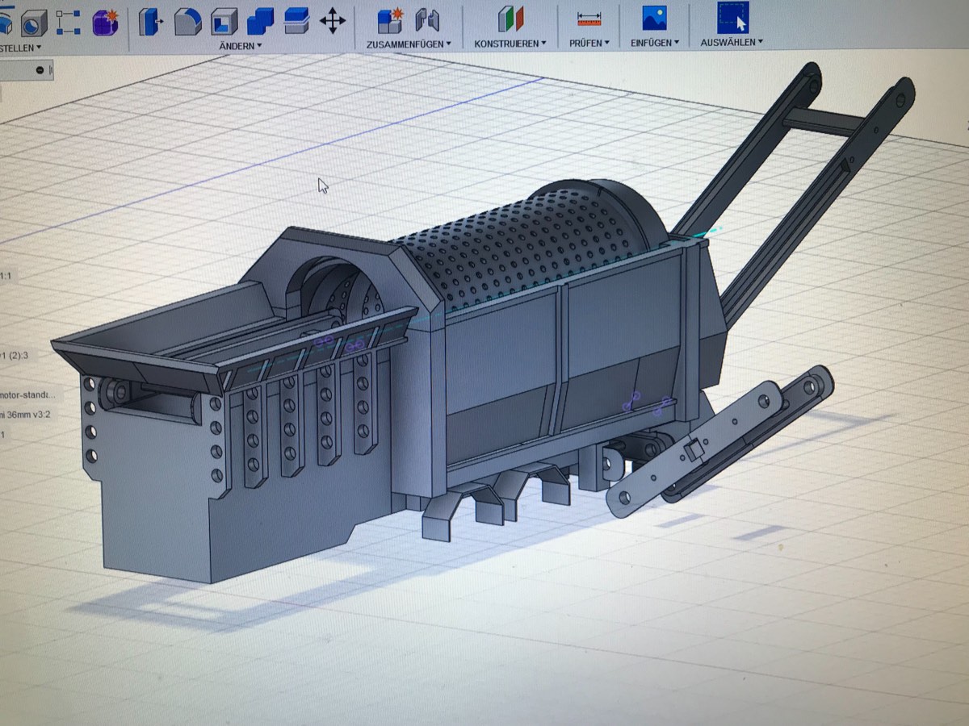Image resolution: width=969 pixels, height=726 pixels.
Task: Expand the ERSTELLEN dropdown menu
Action: click(x=19, y=48)
